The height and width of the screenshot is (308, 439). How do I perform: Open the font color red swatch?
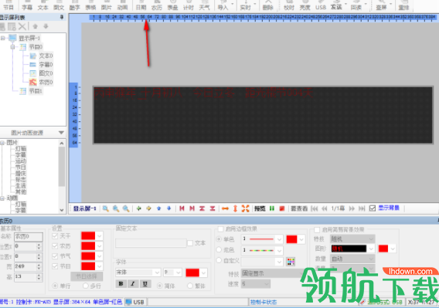coord(192,272)
